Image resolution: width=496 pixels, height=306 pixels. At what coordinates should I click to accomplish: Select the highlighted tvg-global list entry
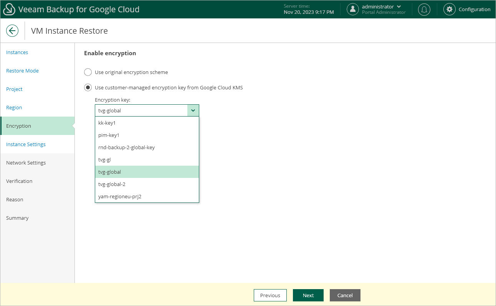(147, 172)
